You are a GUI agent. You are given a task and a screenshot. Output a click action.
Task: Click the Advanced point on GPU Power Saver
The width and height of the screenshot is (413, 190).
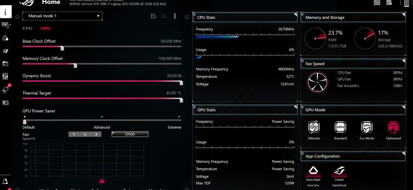click(x=102, y=117)
